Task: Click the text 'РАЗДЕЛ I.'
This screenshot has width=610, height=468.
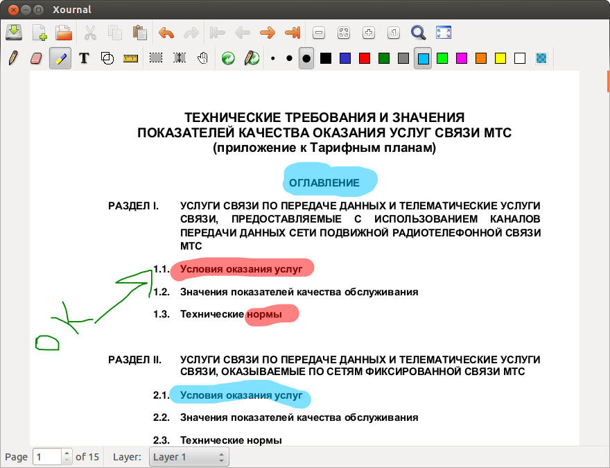Action: (133, 206)
